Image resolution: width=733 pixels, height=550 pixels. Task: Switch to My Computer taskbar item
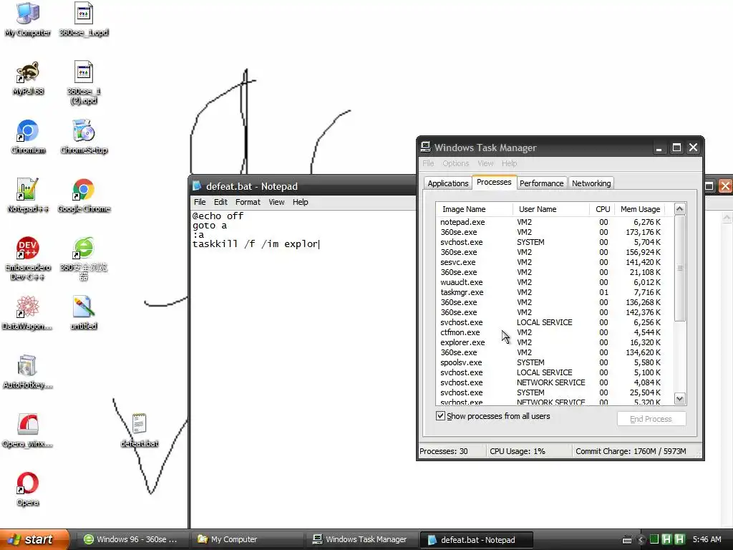coord(246,539)
